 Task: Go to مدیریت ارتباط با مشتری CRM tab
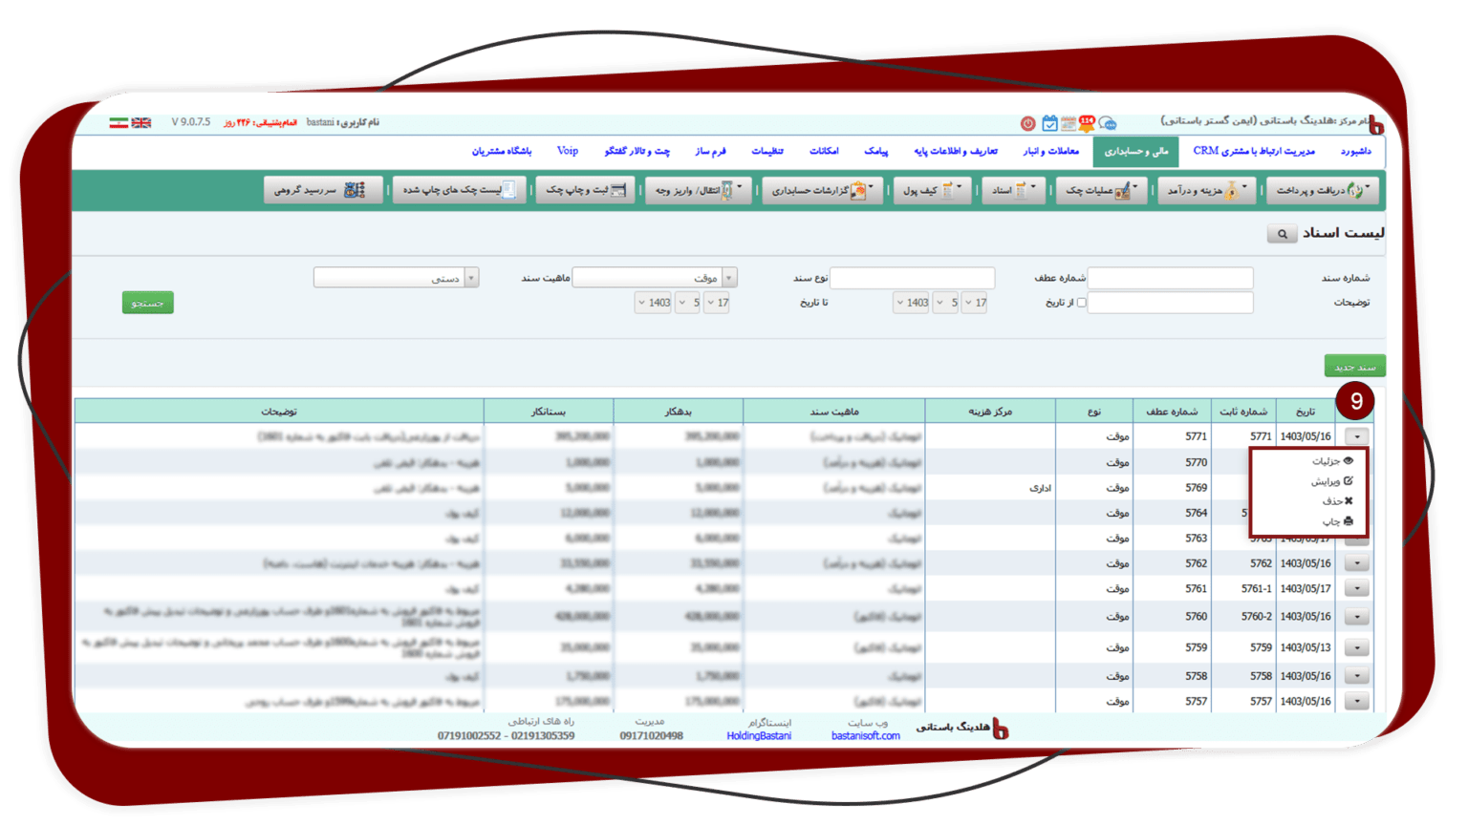(x=1254, y=152)
